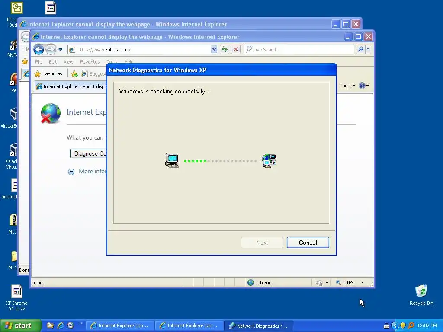443x332 pixels.
Task: Open Edit menu in Internet Explorer
Action: click(x=52, y=61)
